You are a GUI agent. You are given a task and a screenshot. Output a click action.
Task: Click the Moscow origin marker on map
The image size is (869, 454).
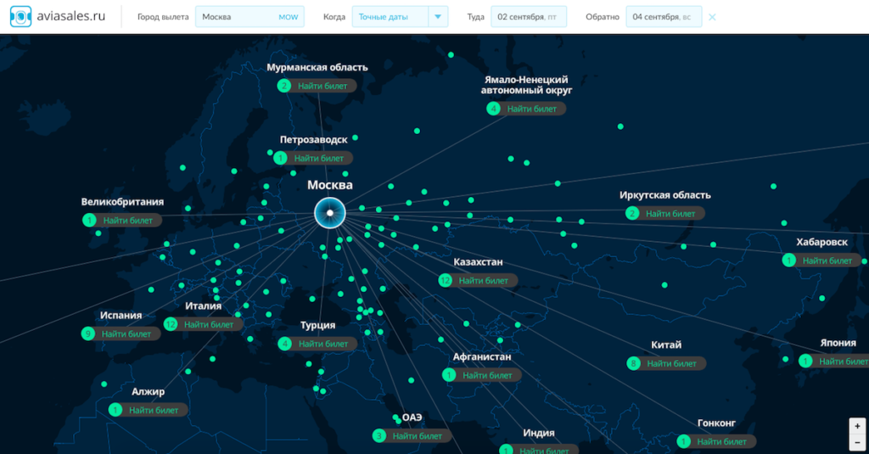pos(328,212)
